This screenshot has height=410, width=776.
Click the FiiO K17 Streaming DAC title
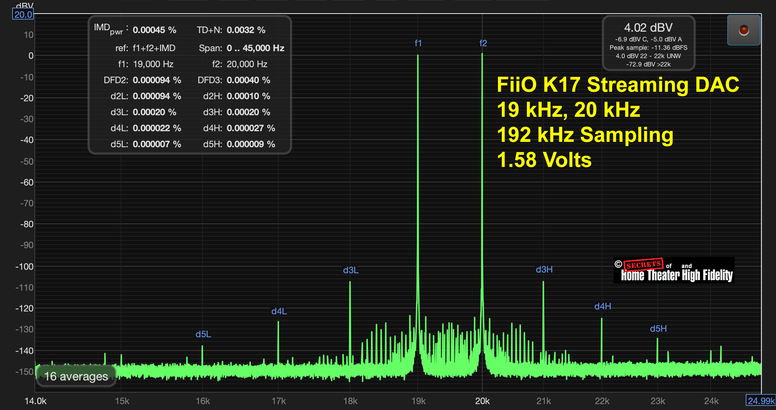click(x=618, y=85)
